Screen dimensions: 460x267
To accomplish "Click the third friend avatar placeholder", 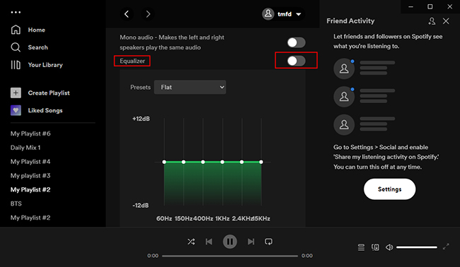I will [344, 125].
